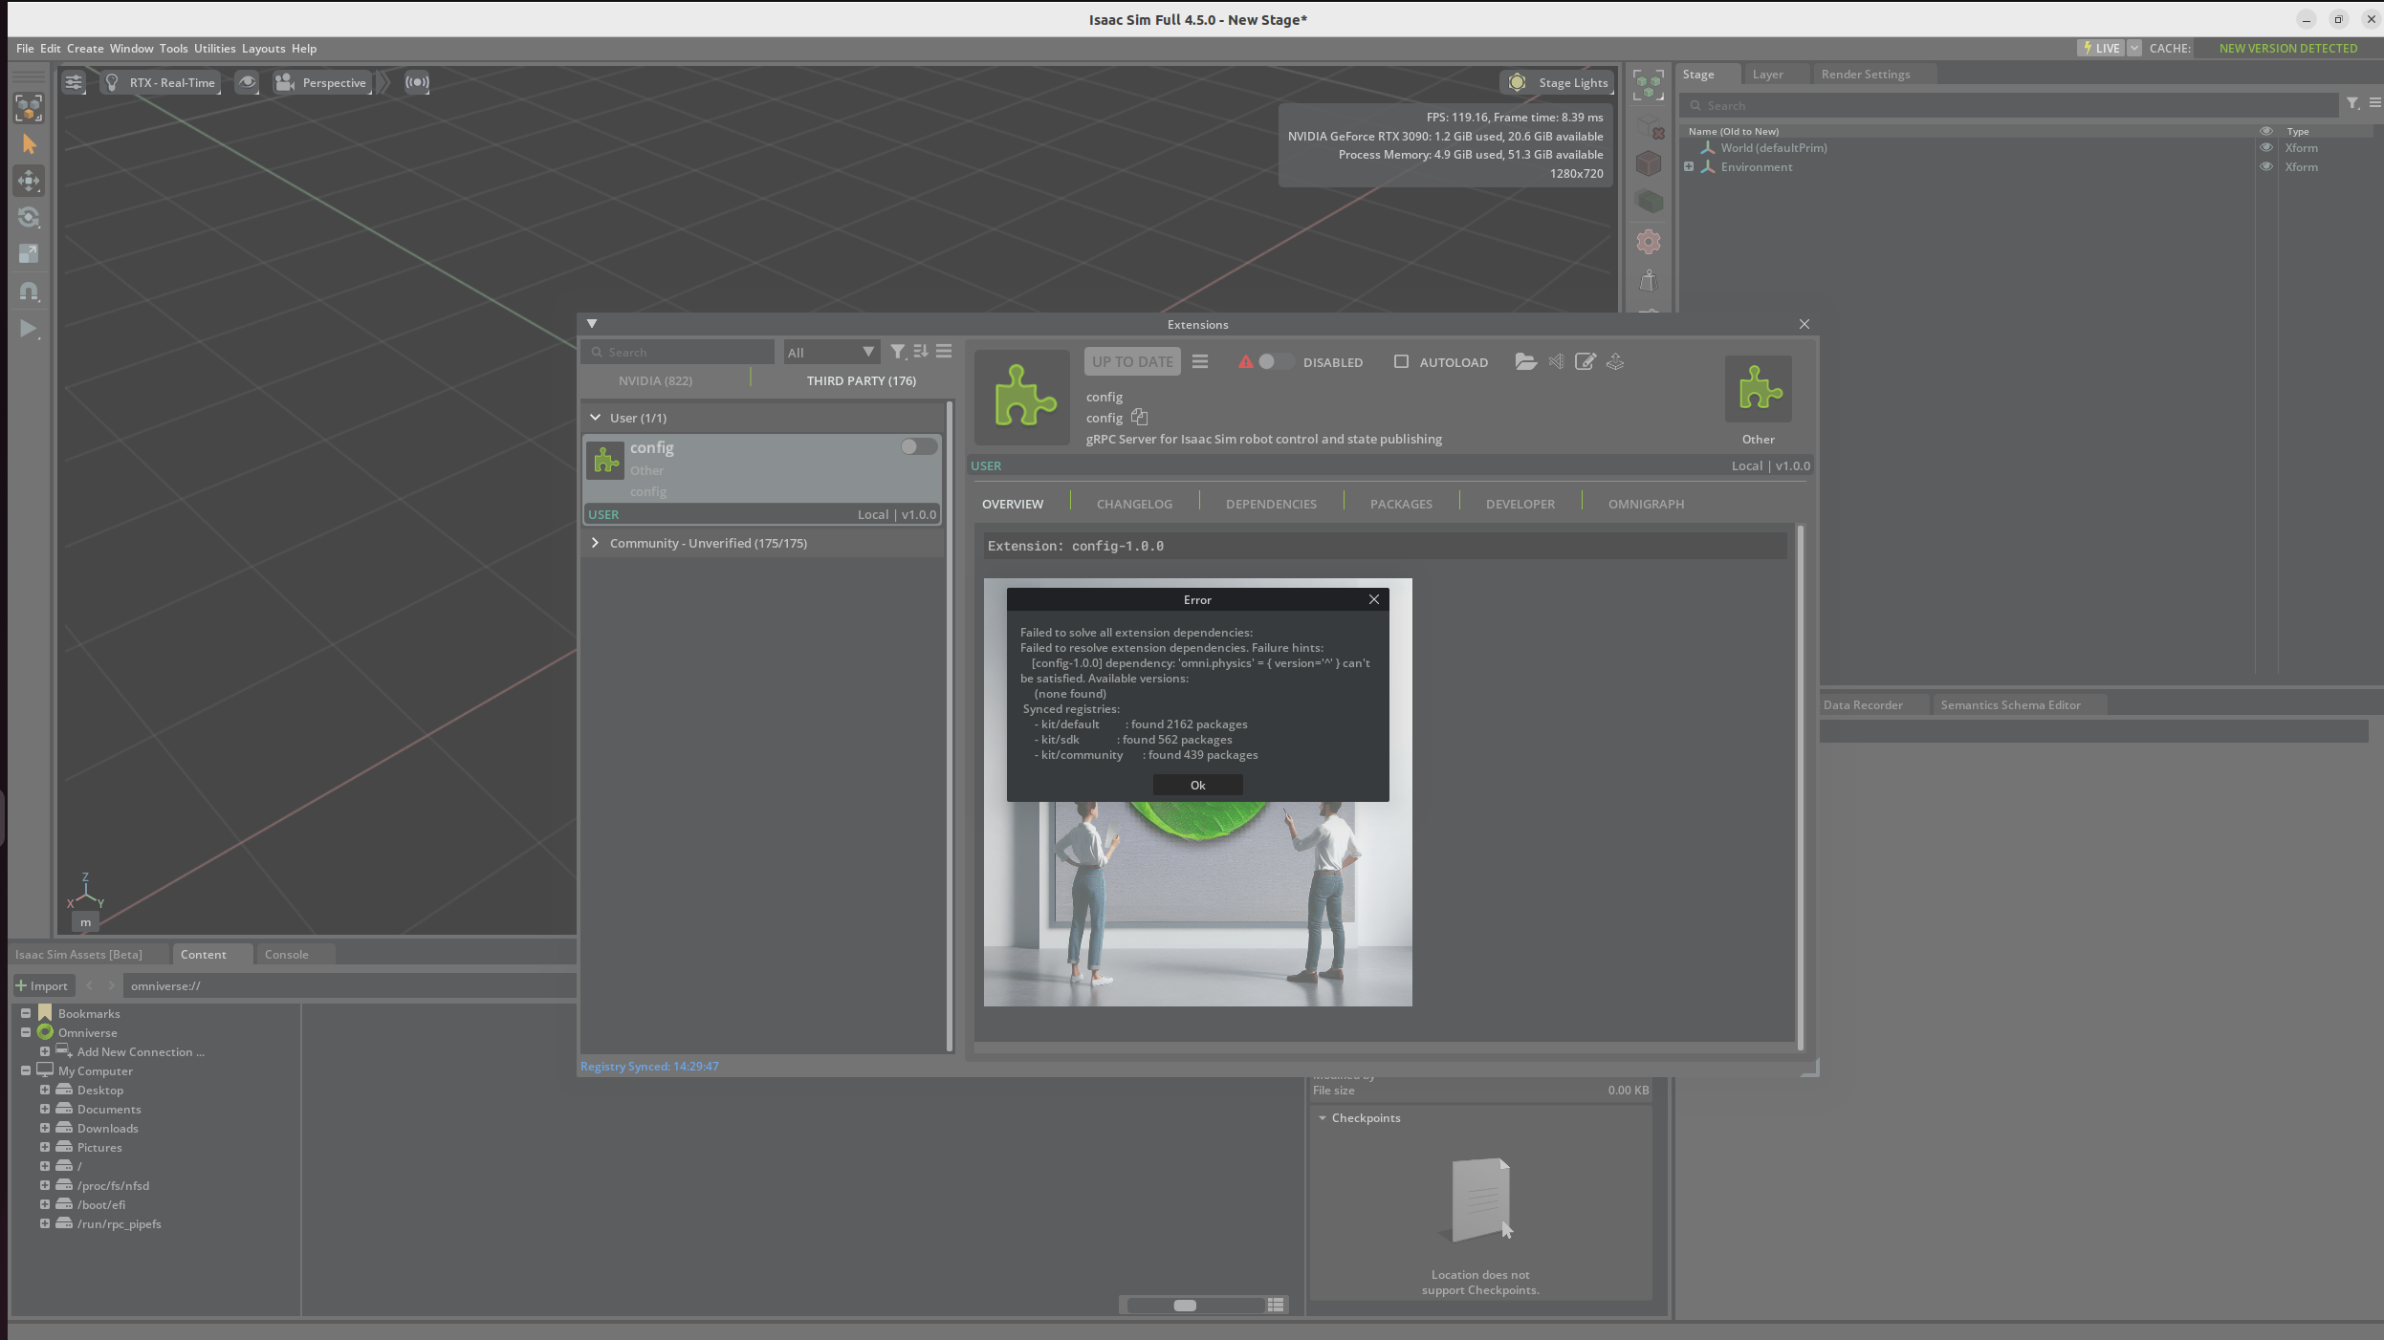This screenshot has width=2384, height=1340.
Task: Open extension folder icon in Extensions header
Action: [x=1525, y=361]
